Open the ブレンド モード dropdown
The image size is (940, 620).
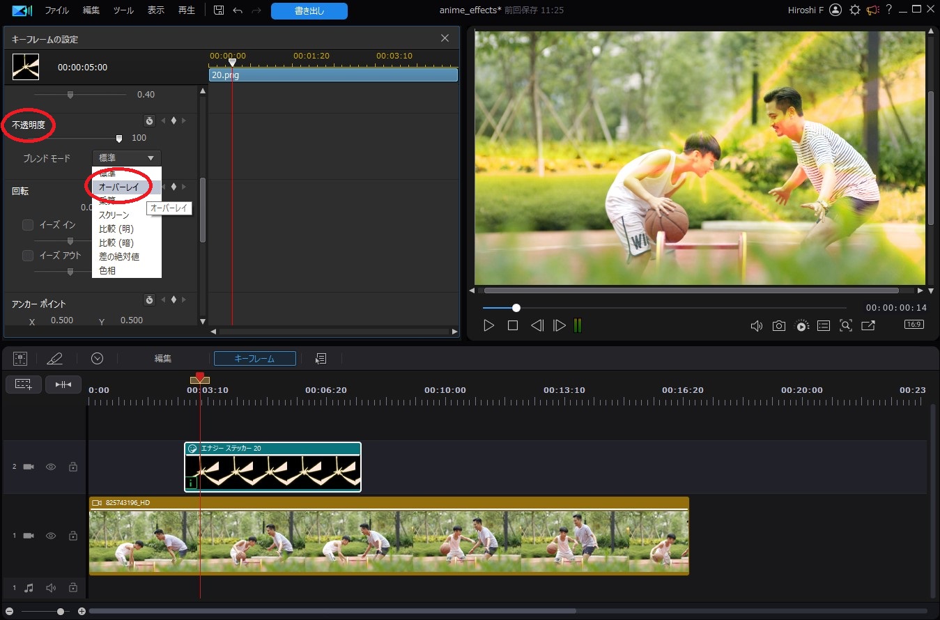[x=126, y=158]
